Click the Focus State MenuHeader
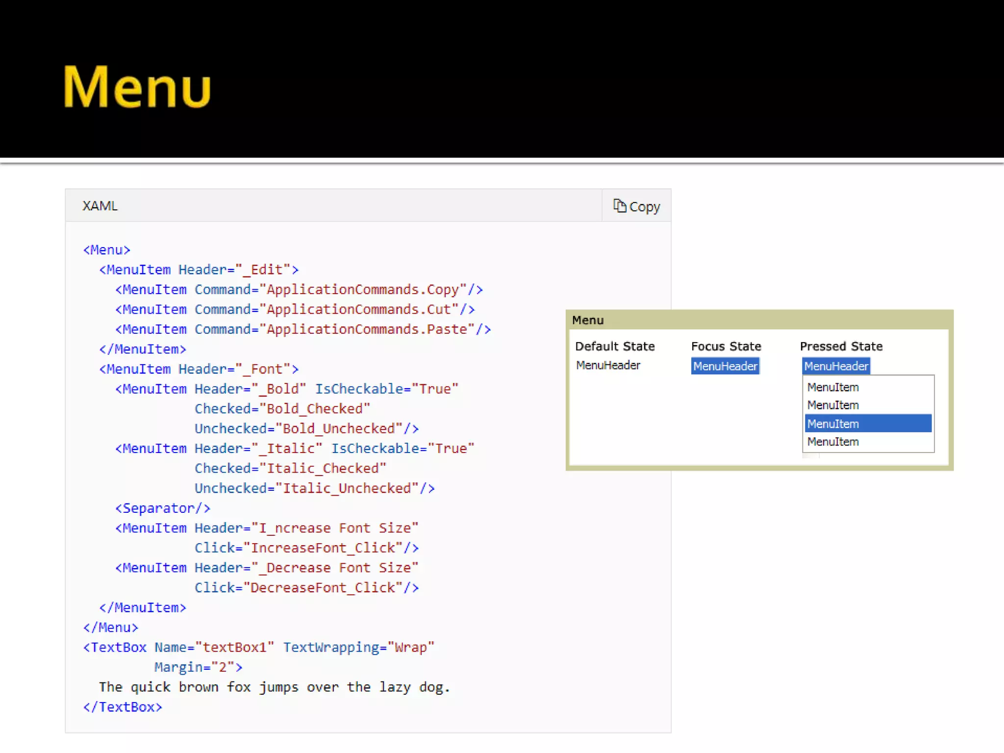The height and width of the screenshot is (753, 1004). [x=725, y=366]
